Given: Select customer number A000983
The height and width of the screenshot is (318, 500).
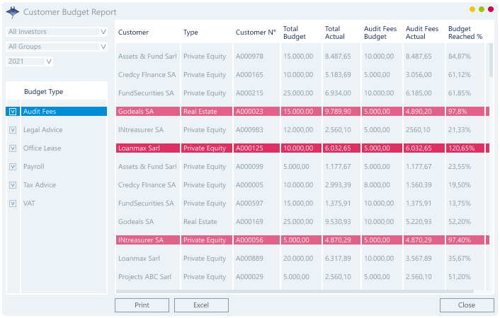Looking at the screenshot, I should 249,130.
